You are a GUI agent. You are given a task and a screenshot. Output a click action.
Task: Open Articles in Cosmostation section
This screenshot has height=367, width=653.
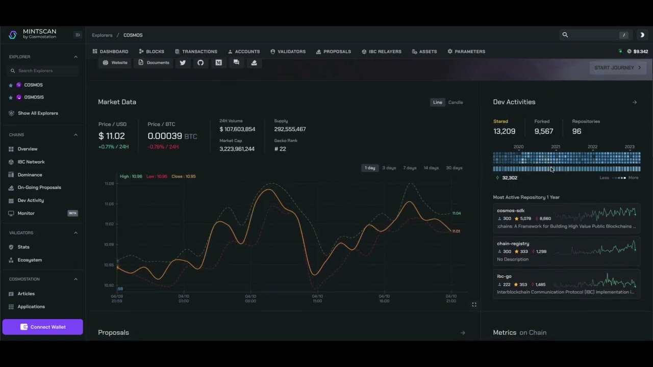point(26,294)
